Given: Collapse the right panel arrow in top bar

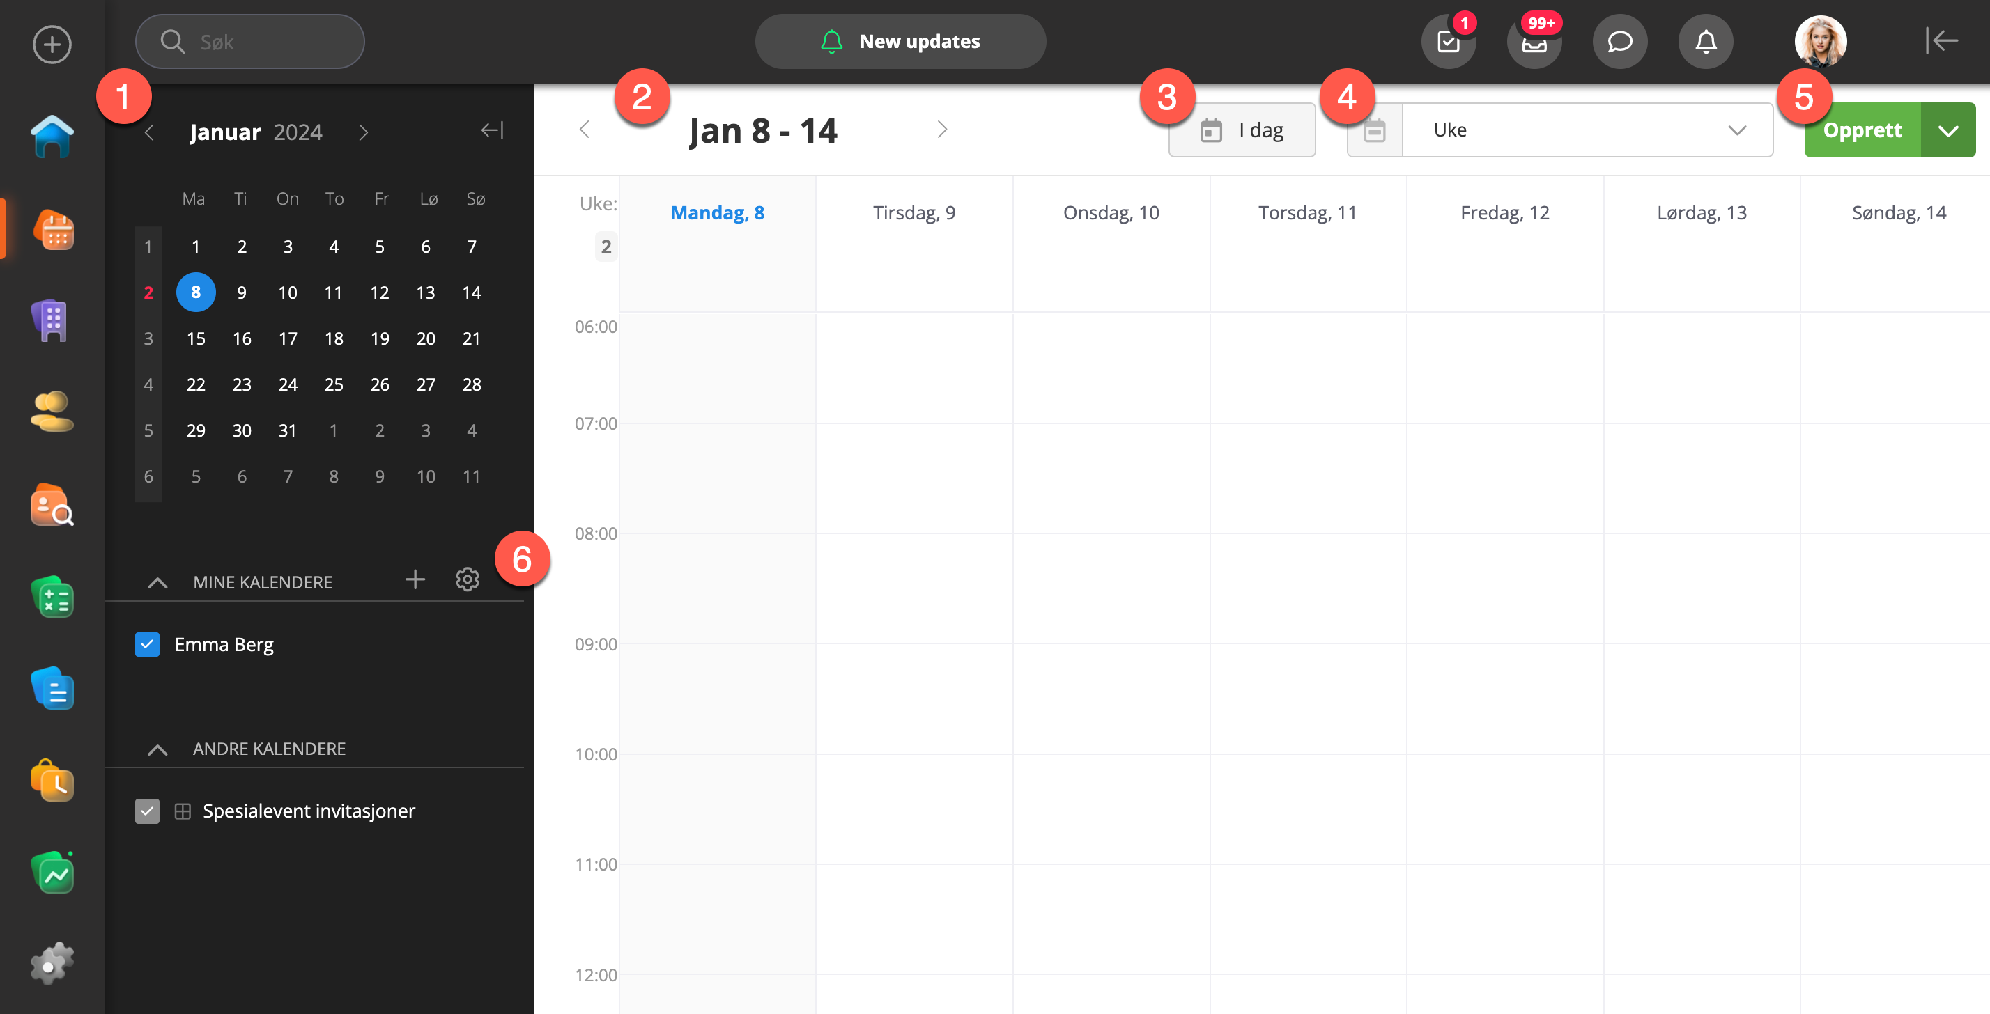Looking at the screenshot, I should pyautogui.click(x=1941, y=41).
